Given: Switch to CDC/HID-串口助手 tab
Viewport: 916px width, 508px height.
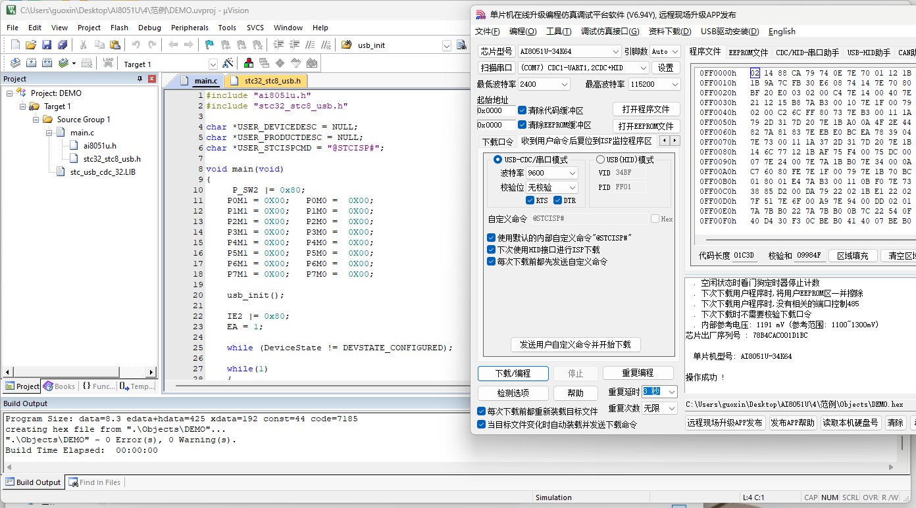Looking at the screenshot, I should [807, 53].
